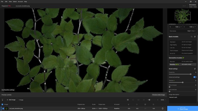The height and width of the screenshot is (111, 198).
Task: Click the Pixel density value field
Action: point(189,31)
